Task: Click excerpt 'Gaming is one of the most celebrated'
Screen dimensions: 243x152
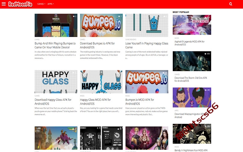Action: click(147, 55)
